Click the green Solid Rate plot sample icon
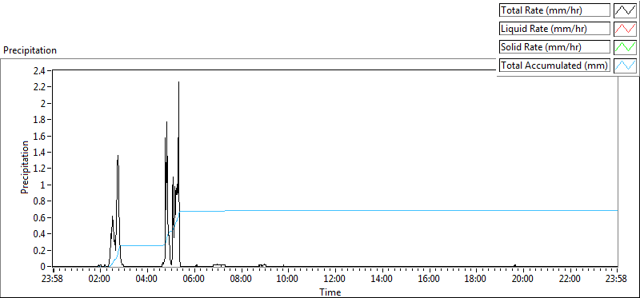Viewport: 640px width, 298px height. [x=625, y=47]
